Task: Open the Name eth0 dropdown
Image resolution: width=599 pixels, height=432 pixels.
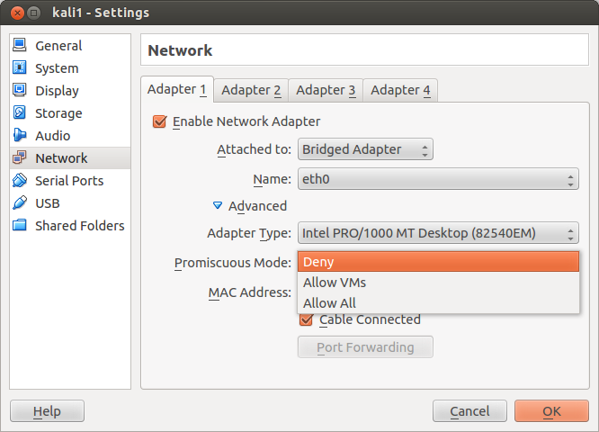Action: coord(438,179)
